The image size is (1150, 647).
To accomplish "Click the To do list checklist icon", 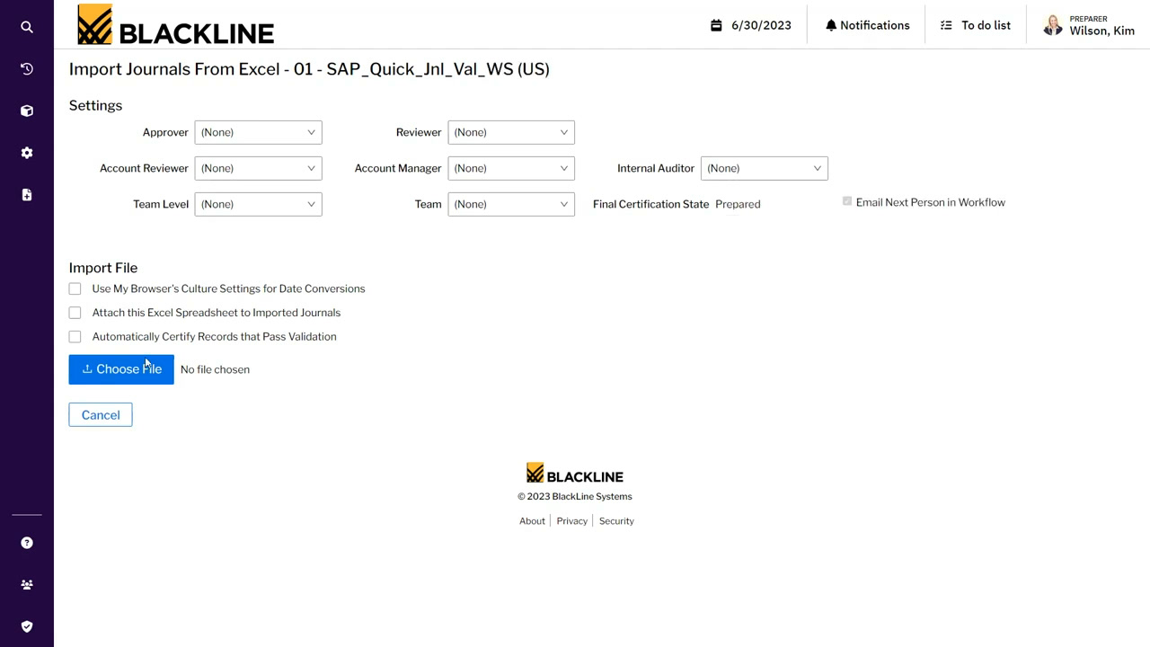I will [x=946, y=25].
